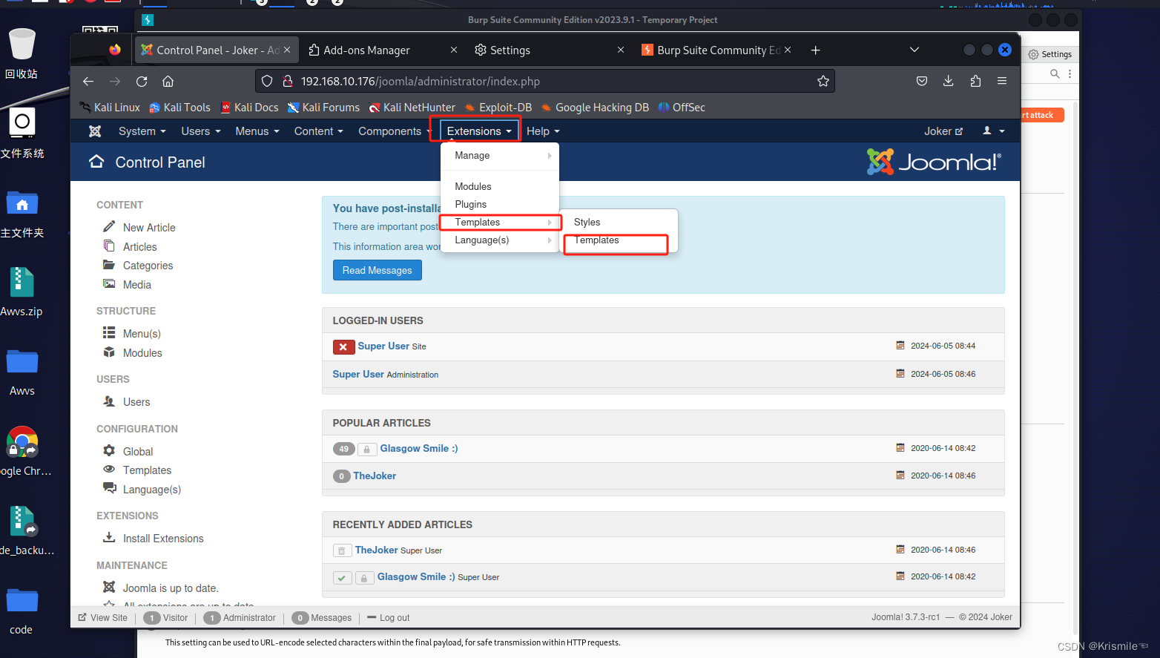Open the browser extensions puzzle icon

click(975, 82)
